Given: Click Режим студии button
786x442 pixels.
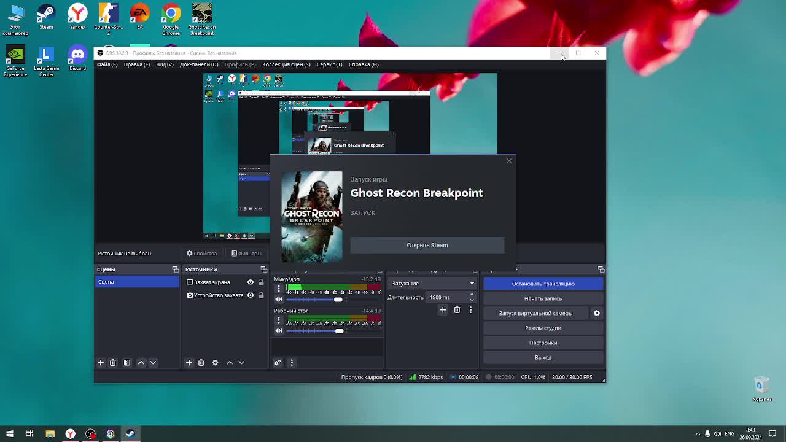Looking at the screenshot, I should point(543,328).
